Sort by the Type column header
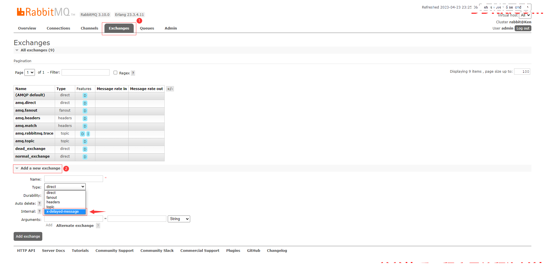Image resolution: width=545 pixels, height=274 pixels. (61, 89)
